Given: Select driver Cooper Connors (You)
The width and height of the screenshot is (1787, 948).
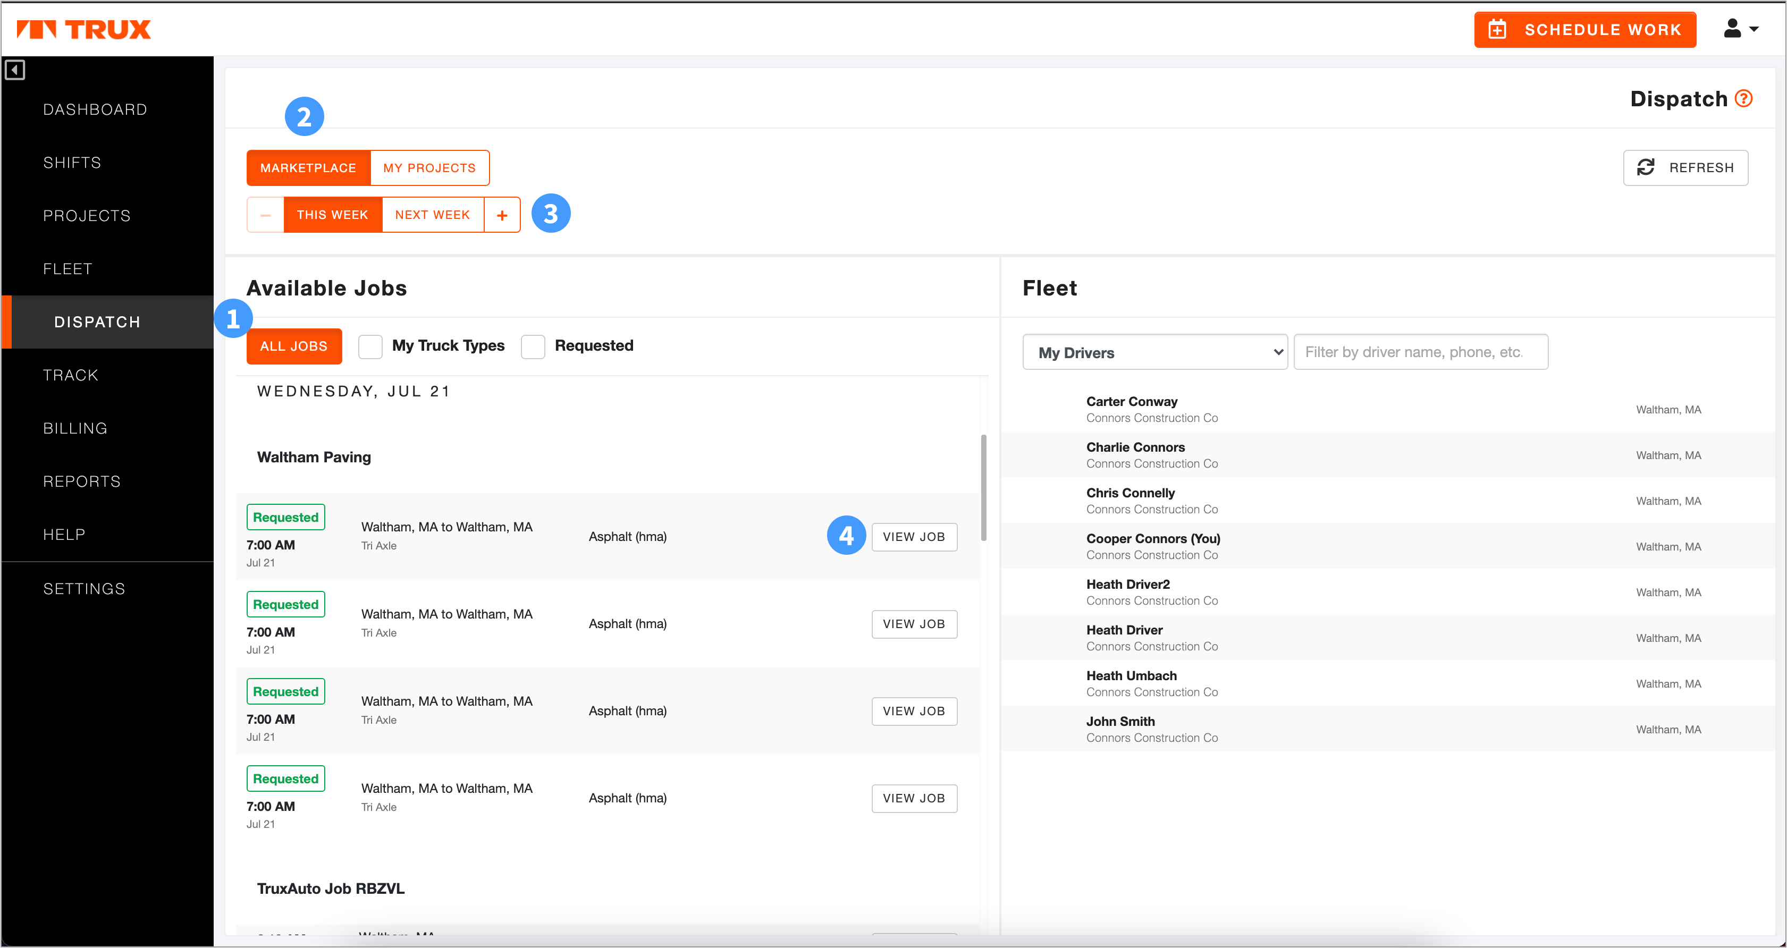Looking at the screenshot, I should 1387,546.
